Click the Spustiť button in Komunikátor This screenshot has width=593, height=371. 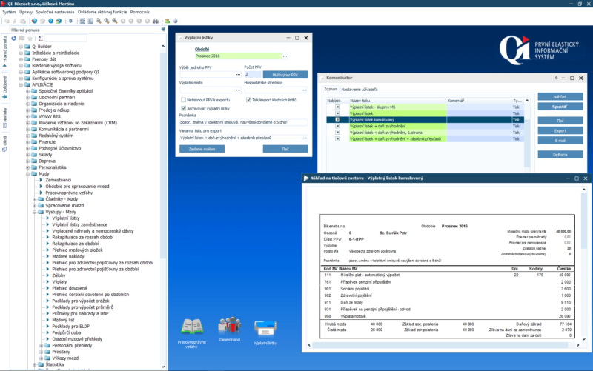tap(560, 107)
